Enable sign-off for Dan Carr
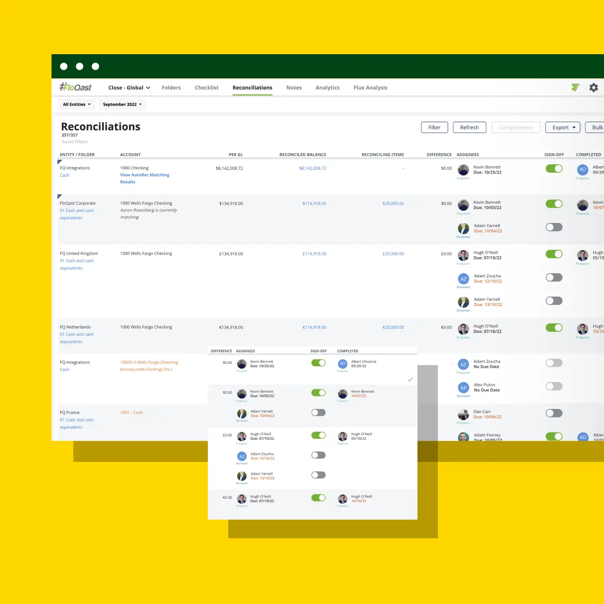Screen dimensions: 604x604 tap(554, 413)
